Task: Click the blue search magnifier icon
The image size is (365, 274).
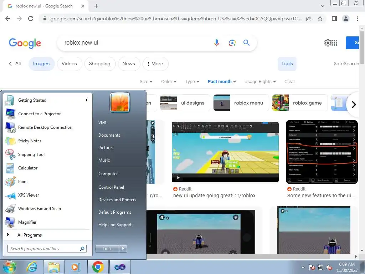Action: [x=247, y=43]
